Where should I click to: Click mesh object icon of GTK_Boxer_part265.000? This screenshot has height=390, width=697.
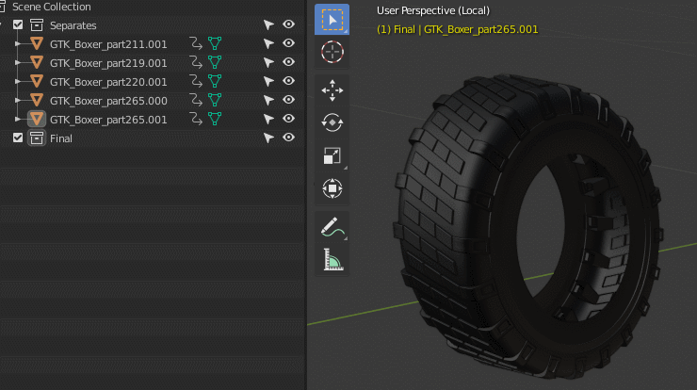[37, 101]
